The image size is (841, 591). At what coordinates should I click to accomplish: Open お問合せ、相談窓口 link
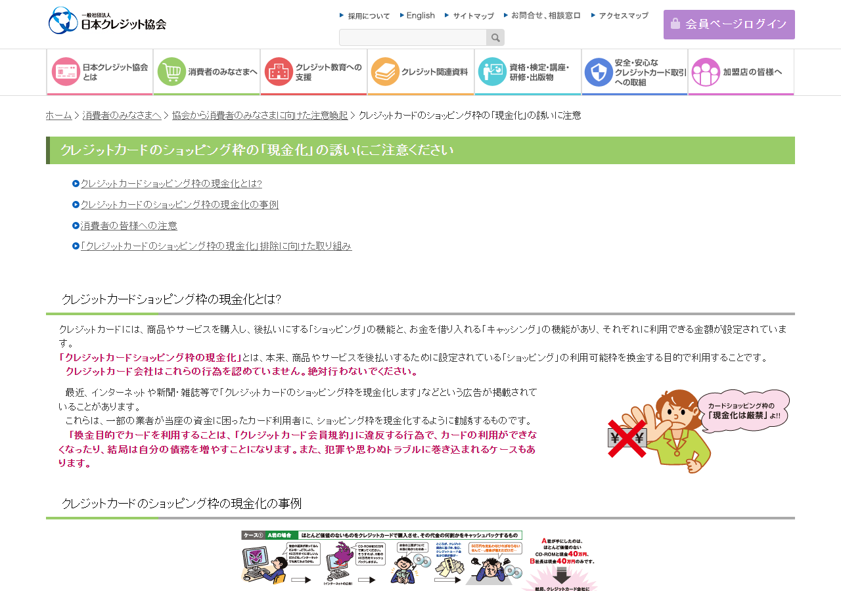pos(542,16)
